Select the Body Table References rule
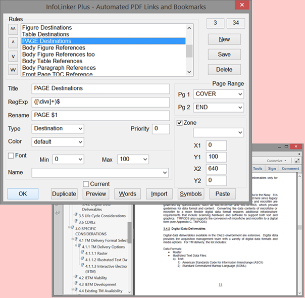 click(104, 61)
